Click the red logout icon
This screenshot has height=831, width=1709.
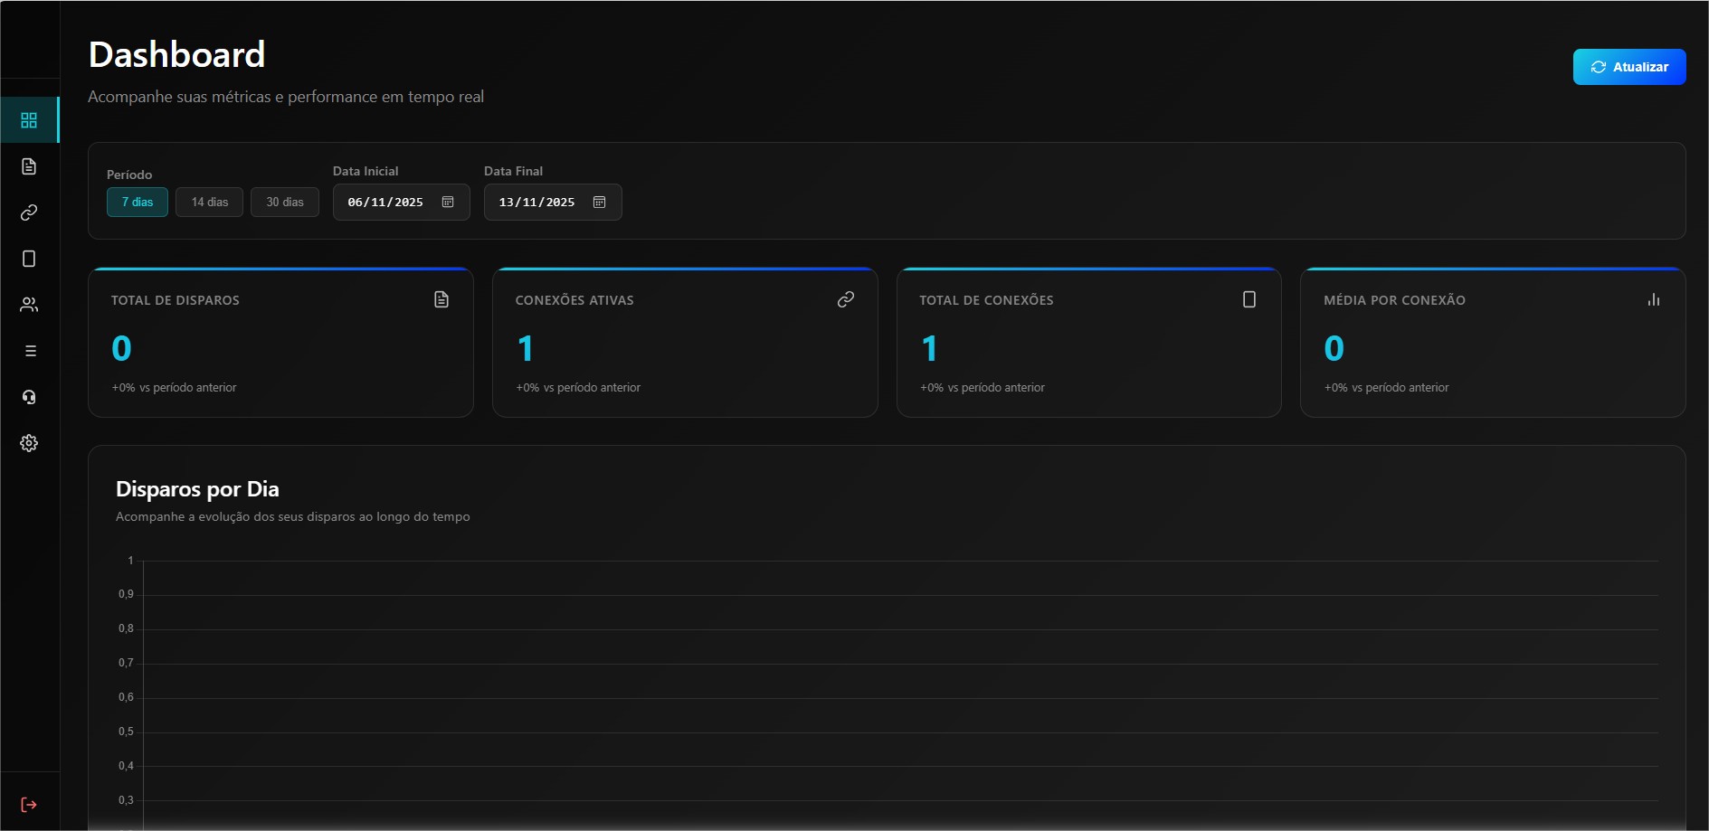tap(29, 805)
